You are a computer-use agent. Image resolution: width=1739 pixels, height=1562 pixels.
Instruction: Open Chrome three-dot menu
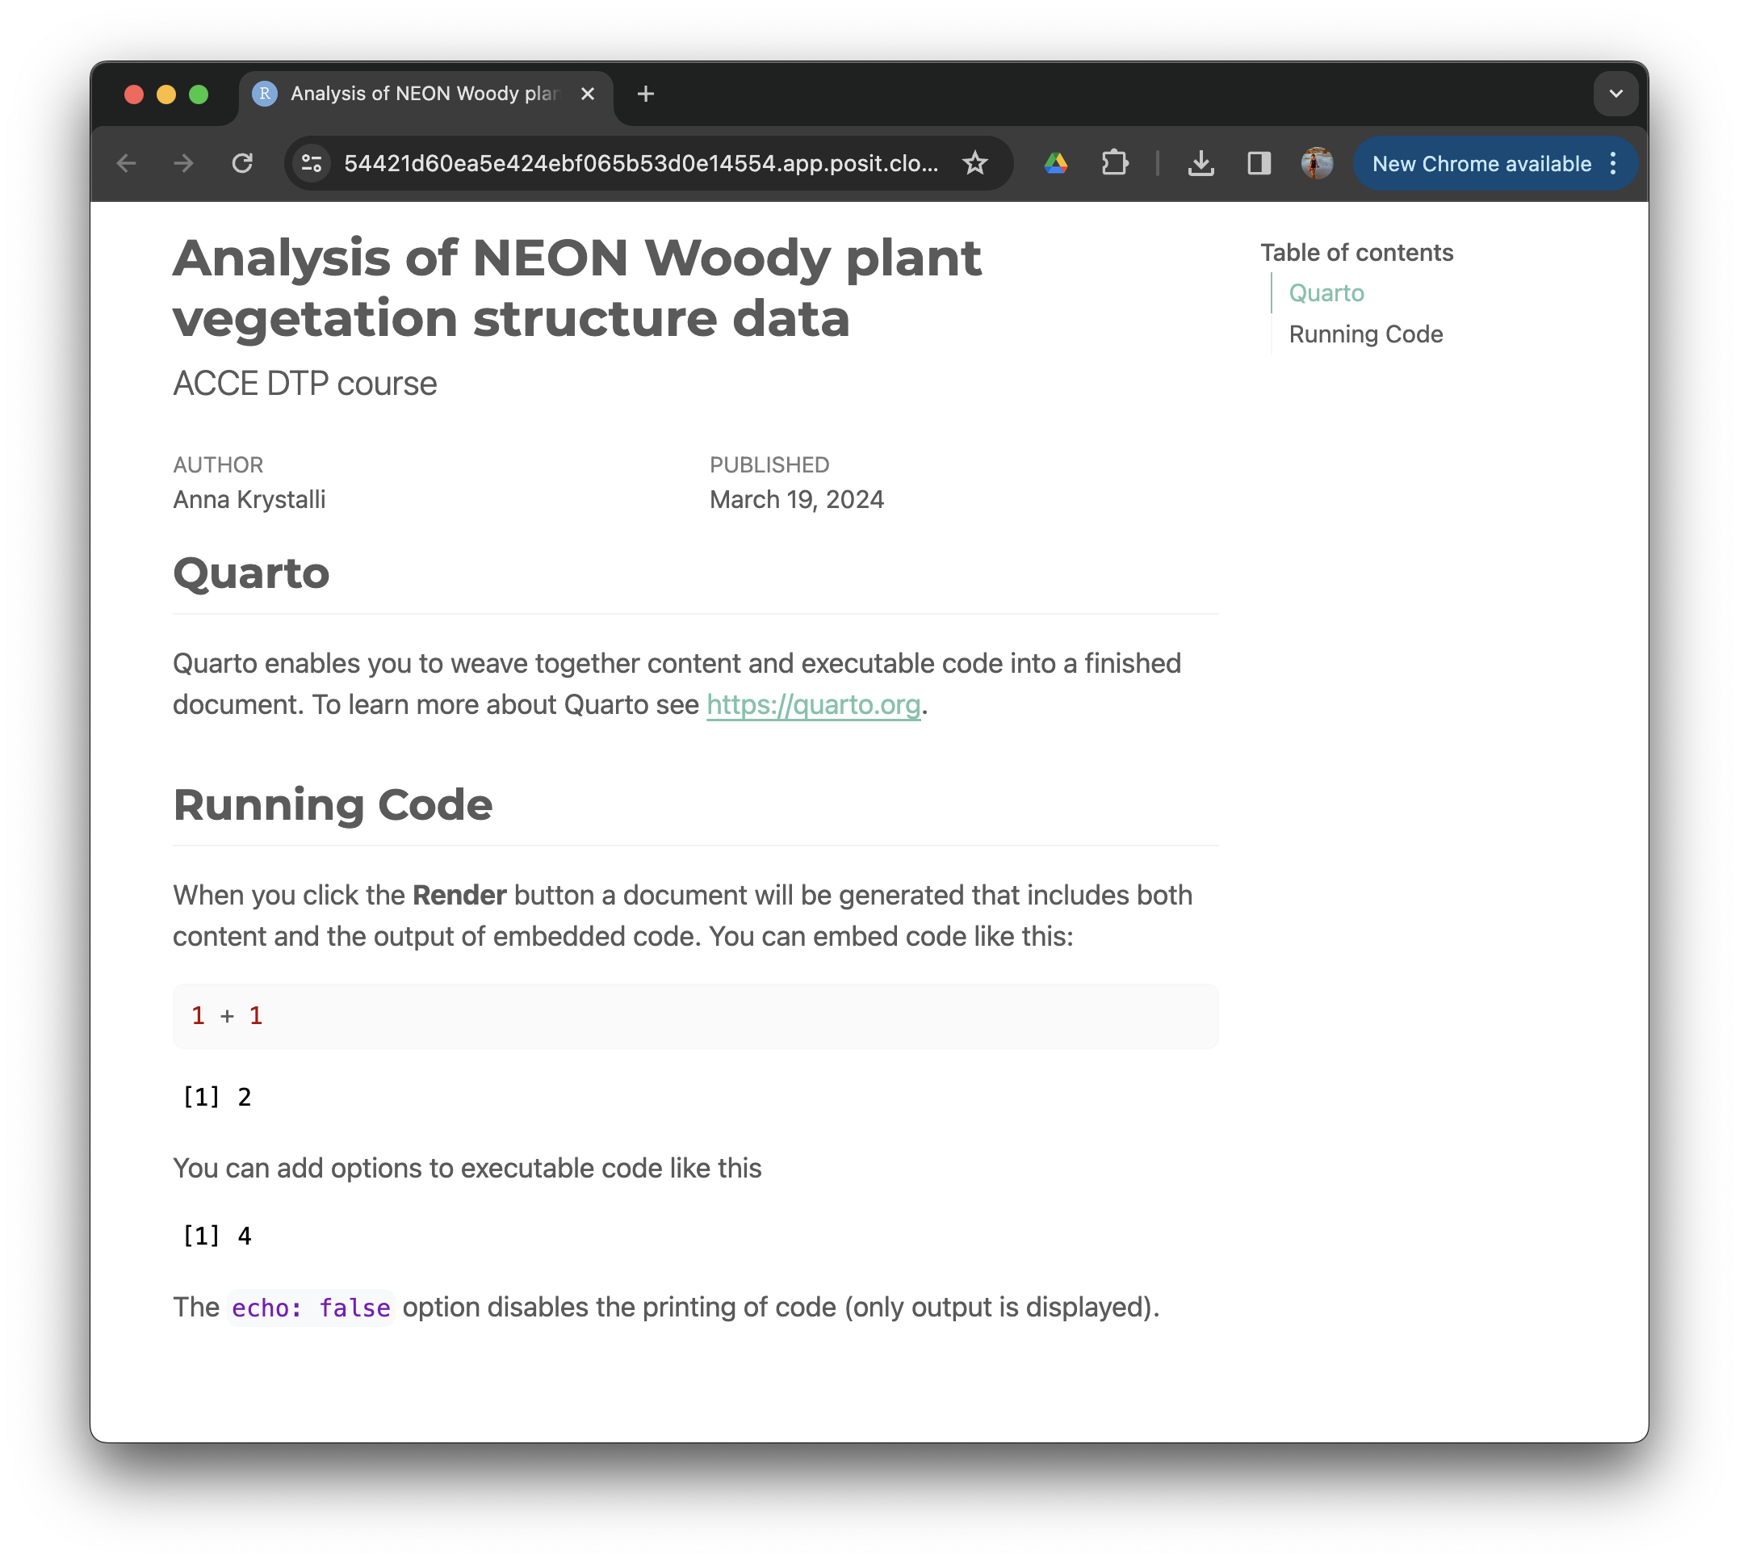click(1613, 163)
